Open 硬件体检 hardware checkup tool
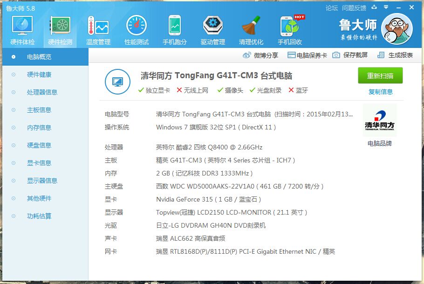This screenshot has width=424, height=284. 22,30
